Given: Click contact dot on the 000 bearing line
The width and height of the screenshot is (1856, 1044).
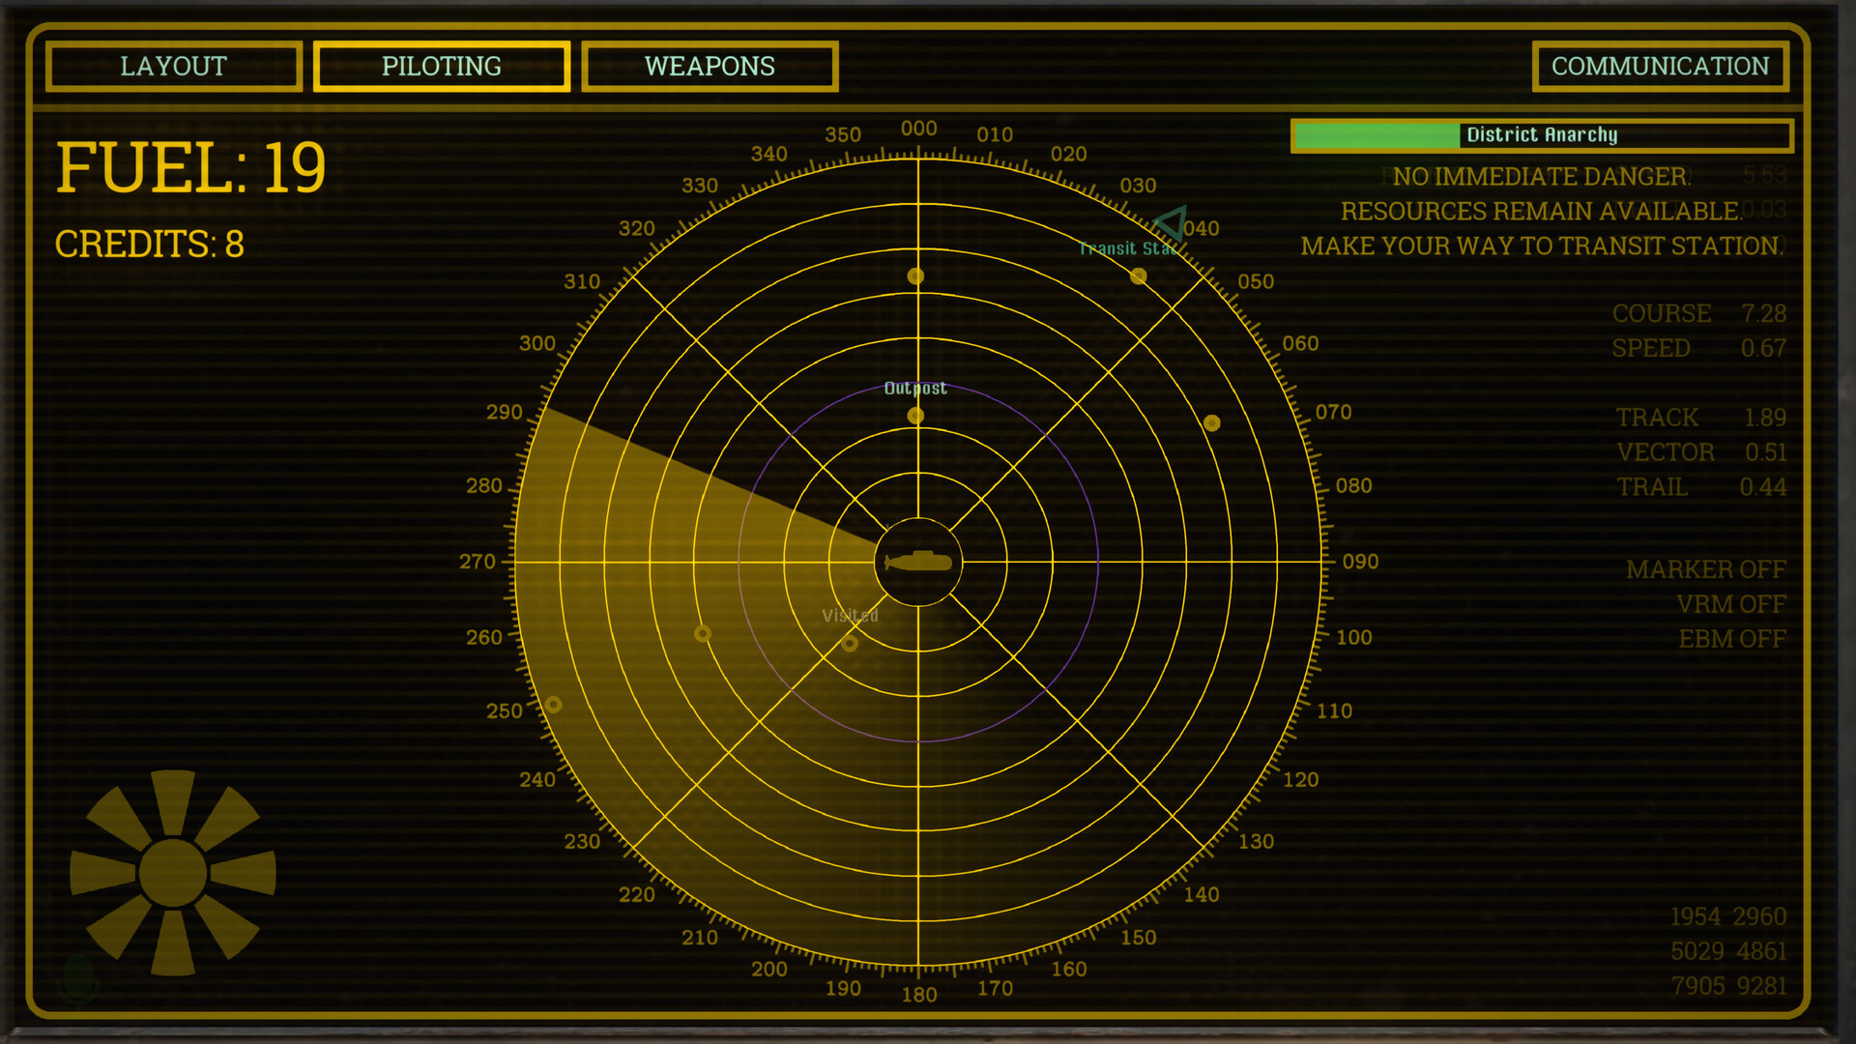Looking at the screenshot, I should [915, 276].
